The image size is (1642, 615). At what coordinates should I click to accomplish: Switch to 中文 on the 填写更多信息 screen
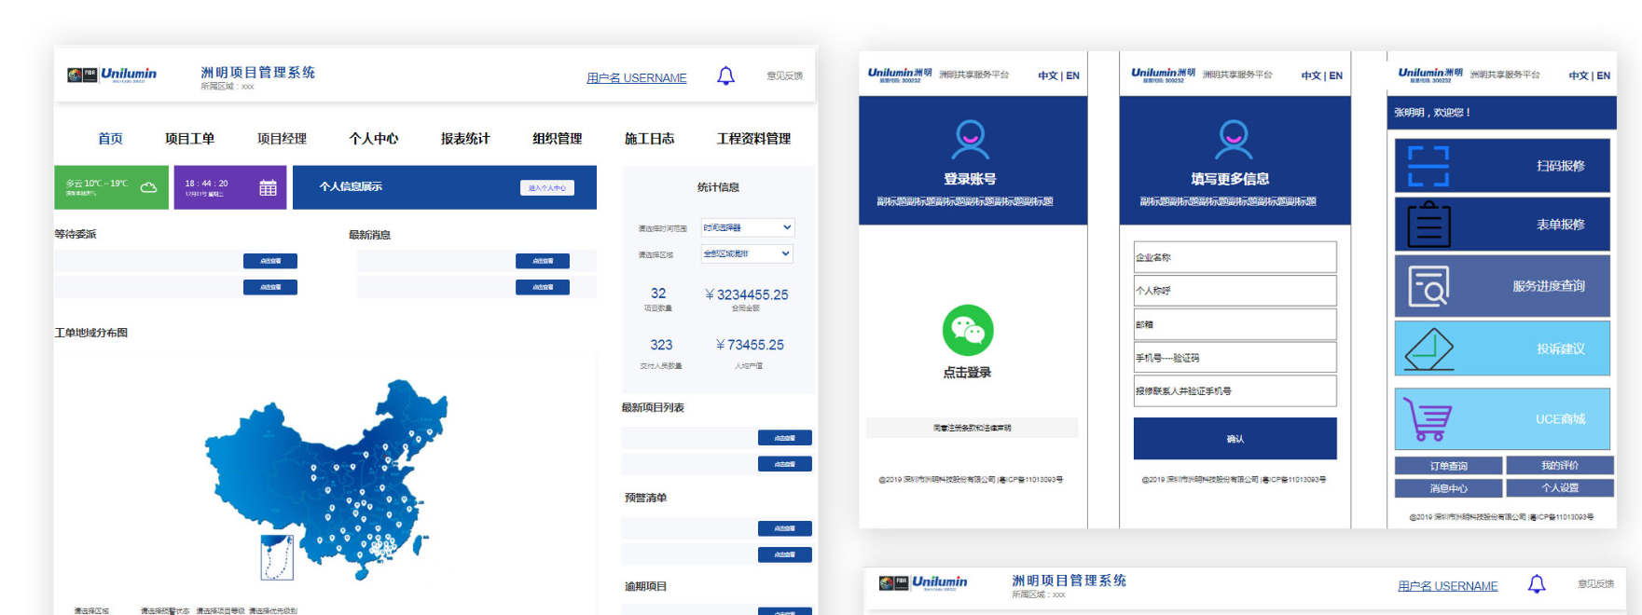1311,75
